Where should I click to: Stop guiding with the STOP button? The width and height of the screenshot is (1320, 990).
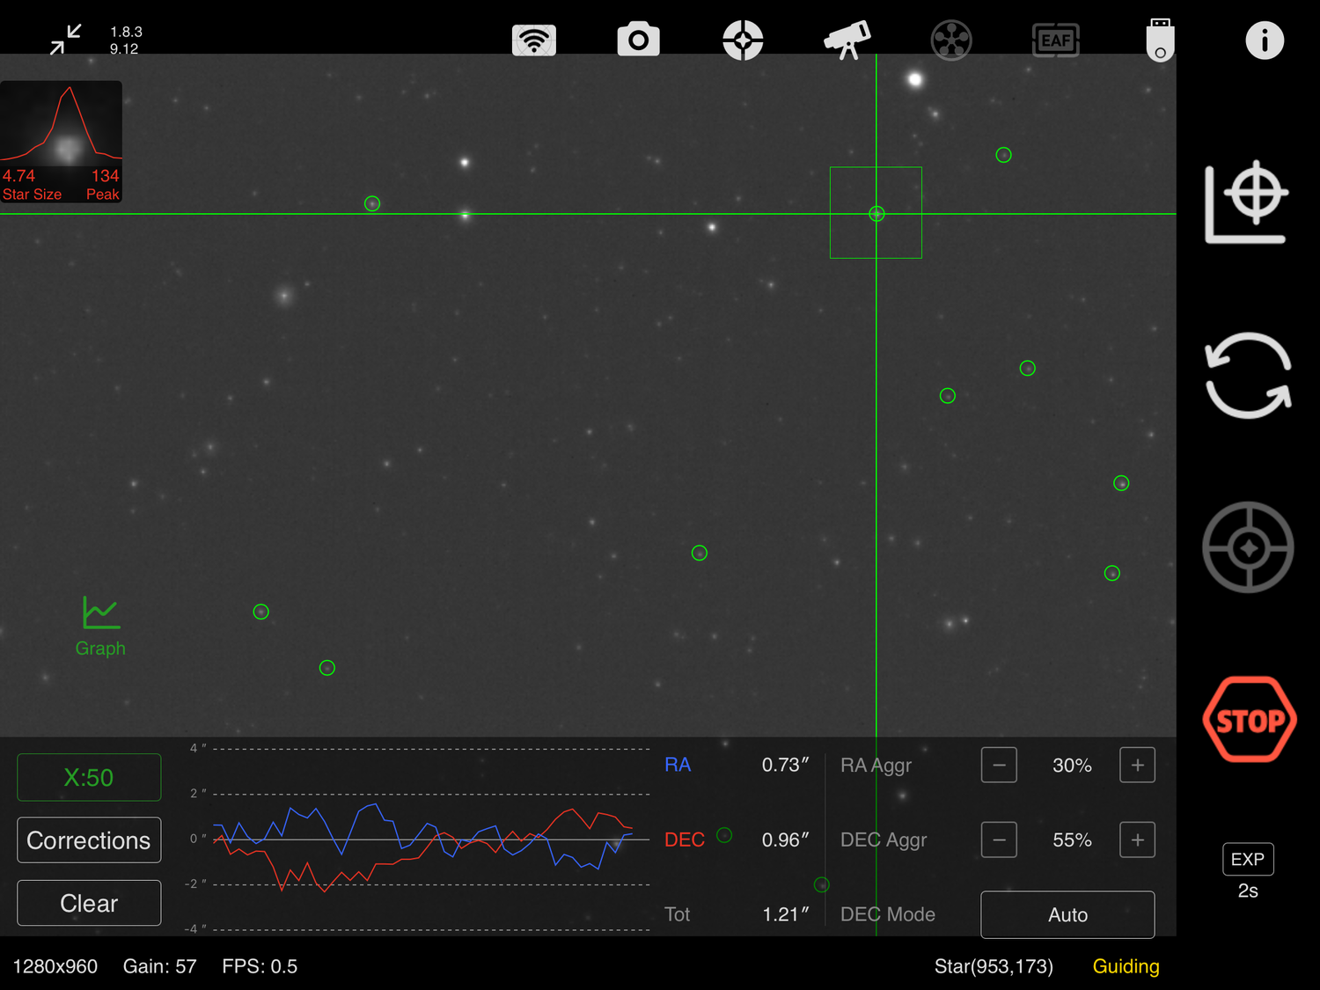tap(1250, 720)
